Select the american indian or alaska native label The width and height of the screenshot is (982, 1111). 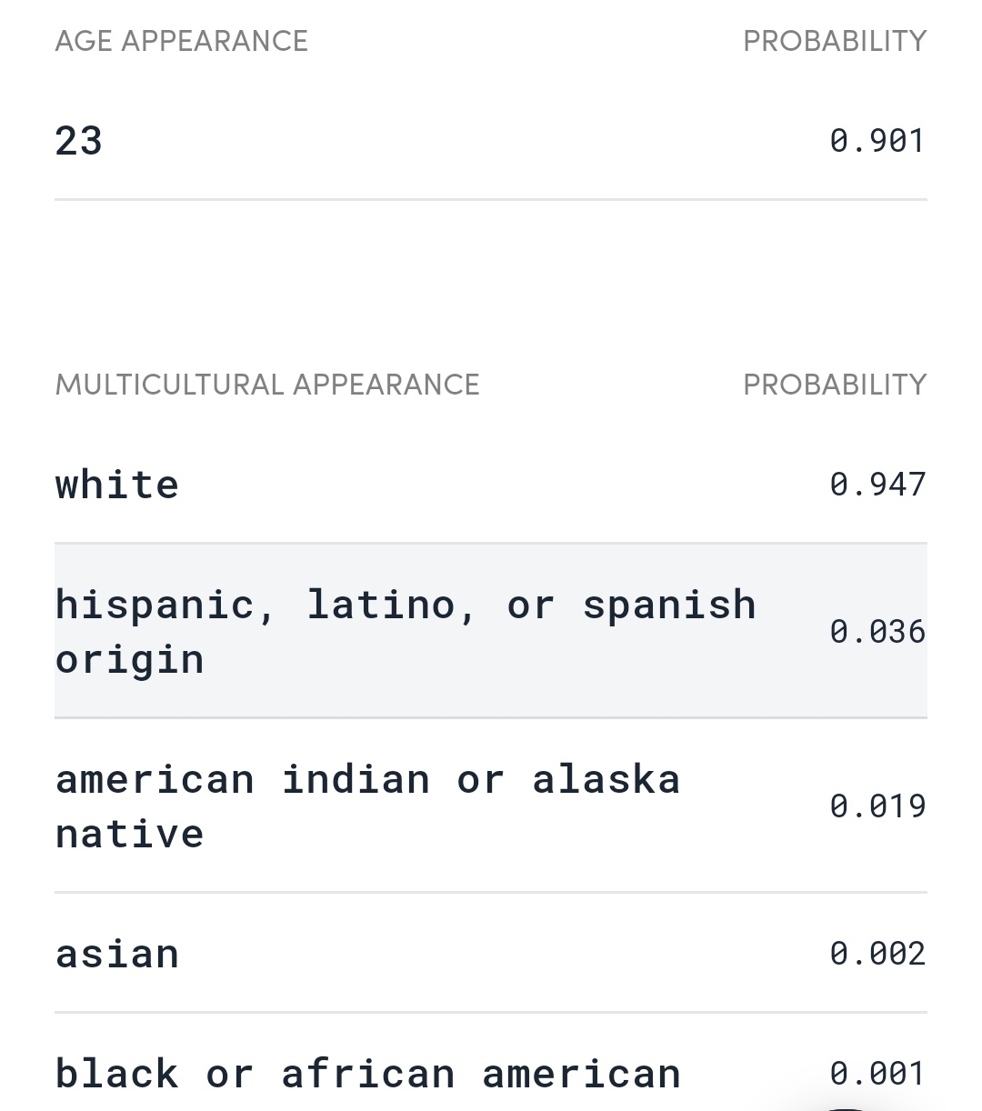click(367, 806)
